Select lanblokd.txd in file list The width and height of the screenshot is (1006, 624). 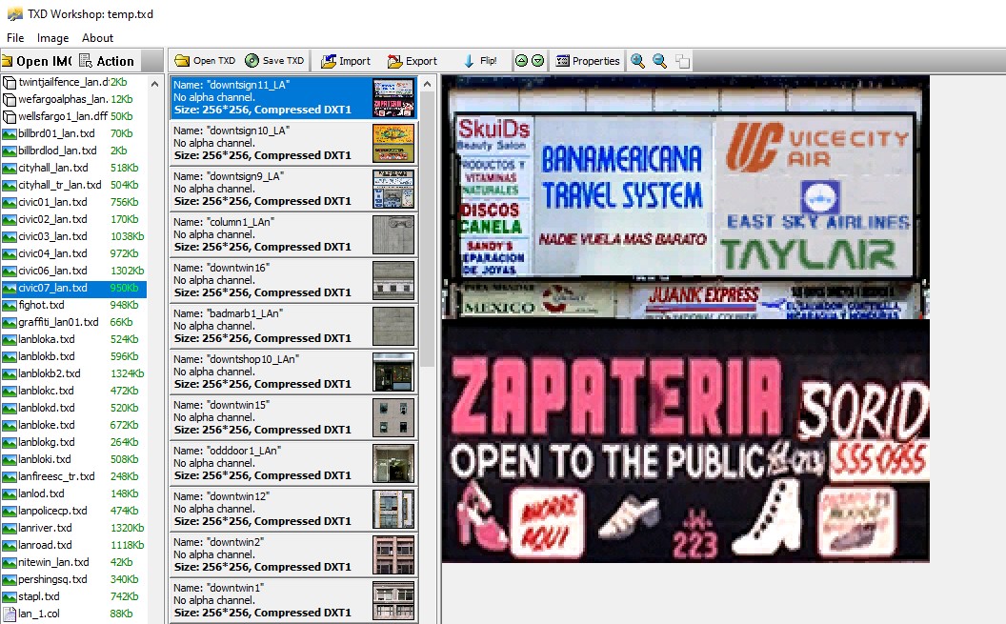tap(73, 408)
